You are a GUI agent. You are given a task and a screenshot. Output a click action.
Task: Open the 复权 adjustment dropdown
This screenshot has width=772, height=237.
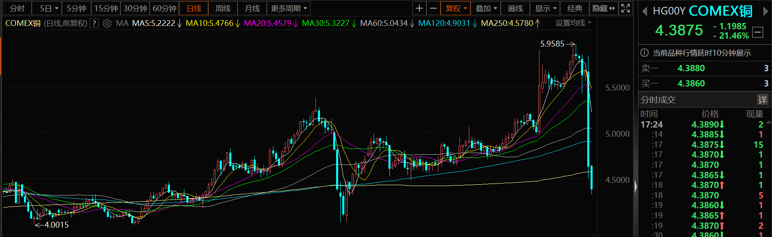456,8
